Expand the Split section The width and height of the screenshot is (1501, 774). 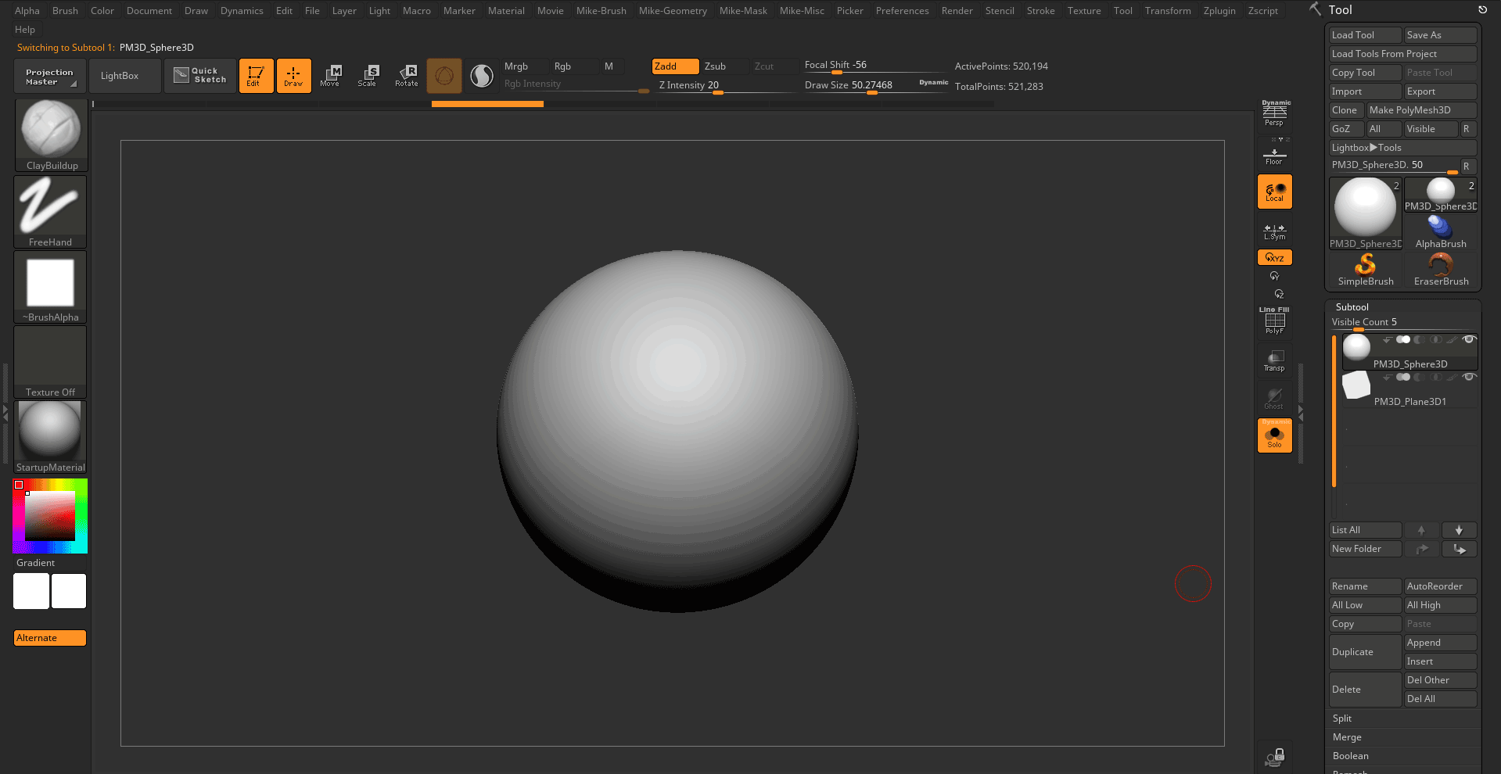[1342, 718]
